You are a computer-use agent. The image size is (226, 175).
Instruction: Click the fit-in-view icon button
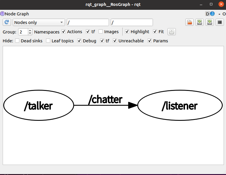pyautogui.click(x=172, y=32)
